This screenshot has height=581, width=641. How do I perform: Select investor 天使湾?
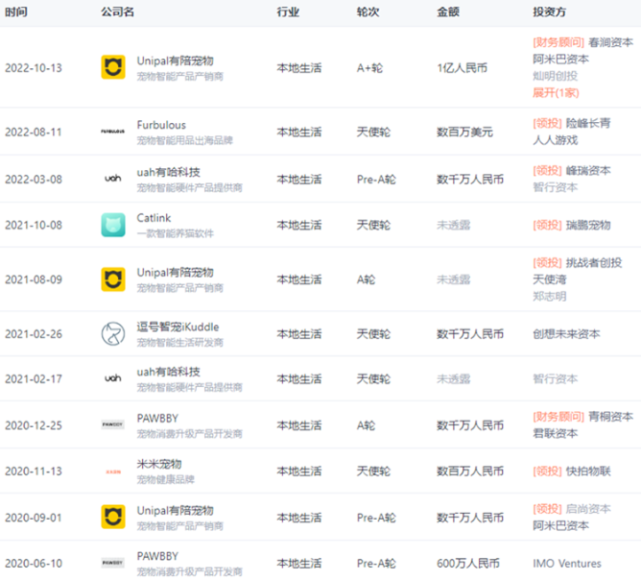[x=550, y=279]
